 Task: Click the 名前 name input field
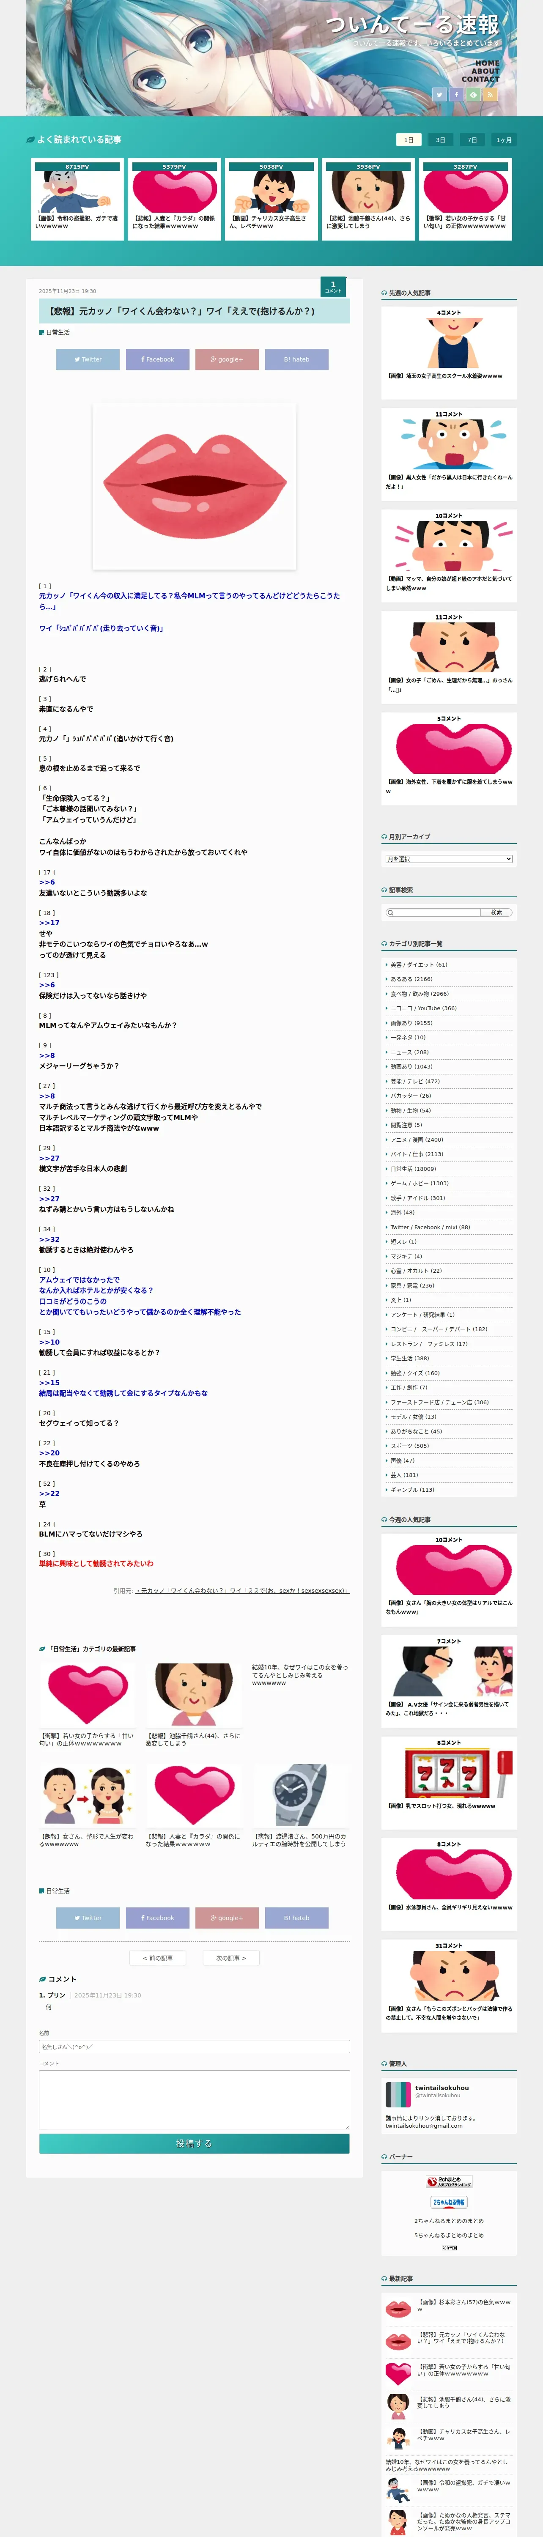click(194, 2047)
